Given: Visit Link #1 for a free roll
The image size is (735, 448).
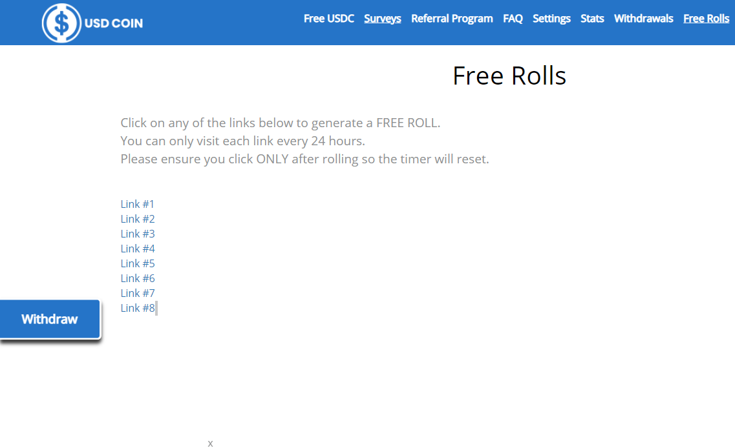Looking at the screenshot, I should click(x=137, y=204).
